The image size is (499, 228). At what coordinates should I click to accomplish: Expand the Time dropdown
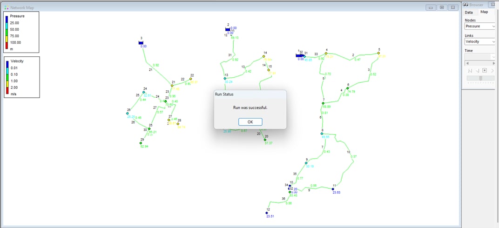[480, 57]
